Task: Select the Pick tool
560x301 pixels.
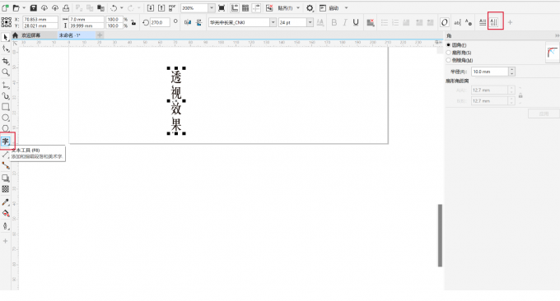Action: click(6, 37)
